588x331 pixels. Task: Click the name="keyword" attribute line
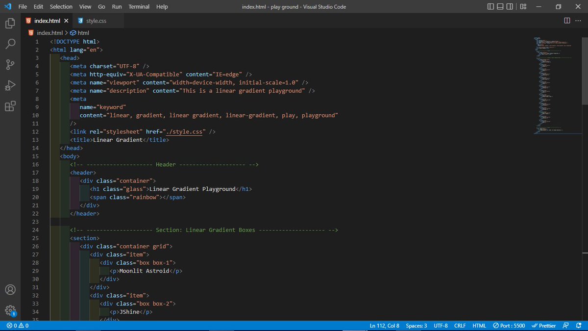pyautogui.click(x=103, y=107)
